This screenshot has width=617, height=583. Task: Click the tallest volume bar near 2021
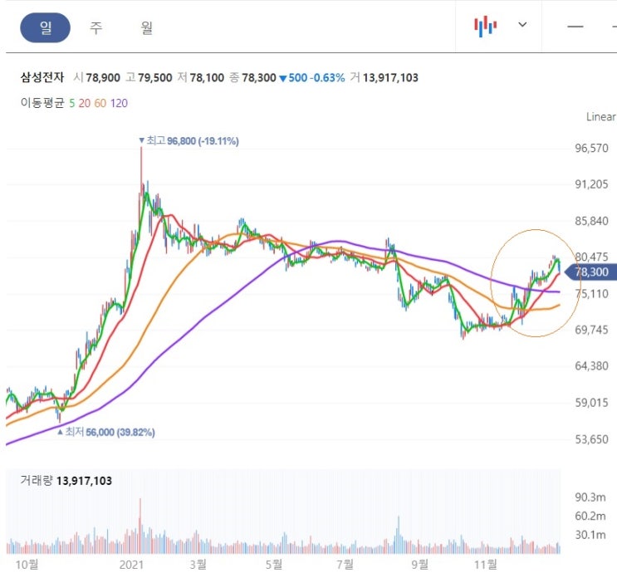pos(140,527)
